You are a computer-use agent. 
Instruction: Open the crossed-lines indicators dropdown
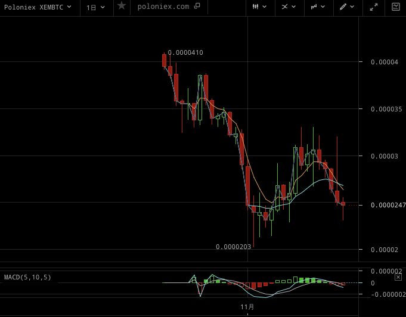point(289,7)
